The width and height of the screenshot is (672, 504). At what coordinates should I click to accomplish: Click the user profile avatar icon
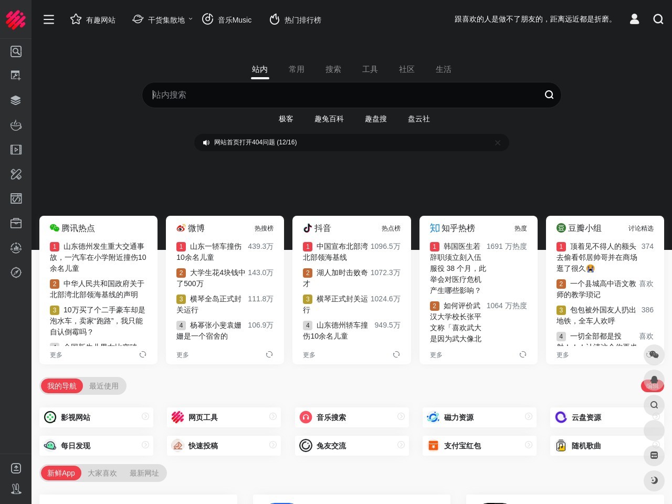click(x=635, y=19)
